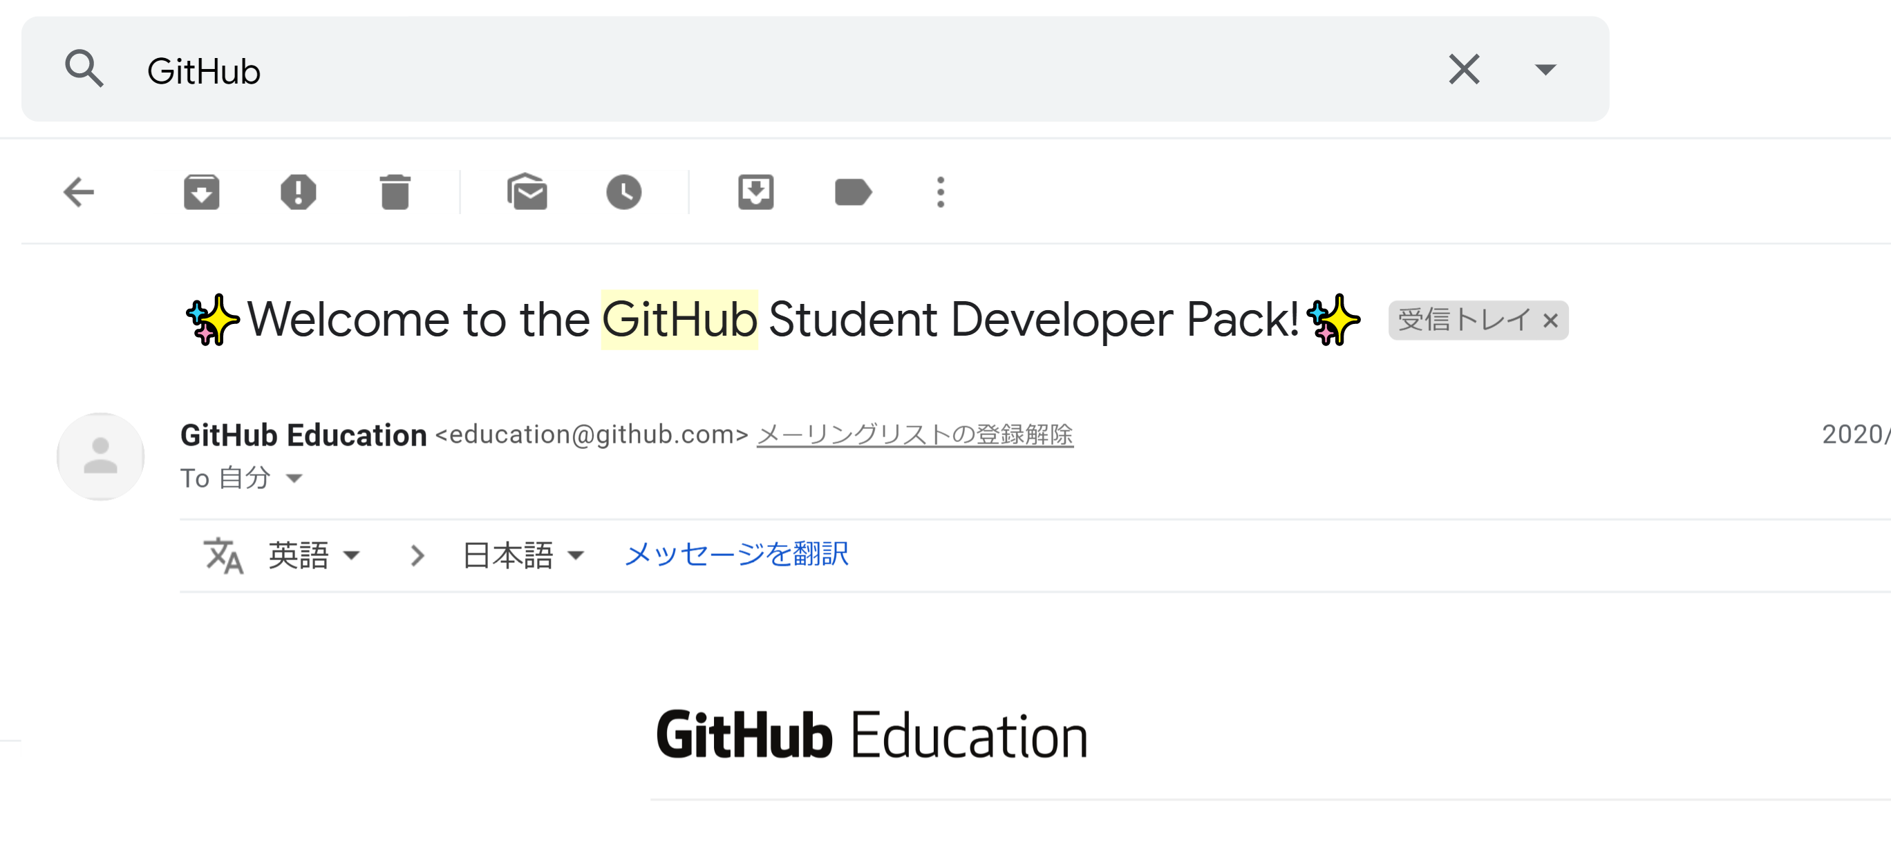Open advanced search options dropdown

point(1545,70)
